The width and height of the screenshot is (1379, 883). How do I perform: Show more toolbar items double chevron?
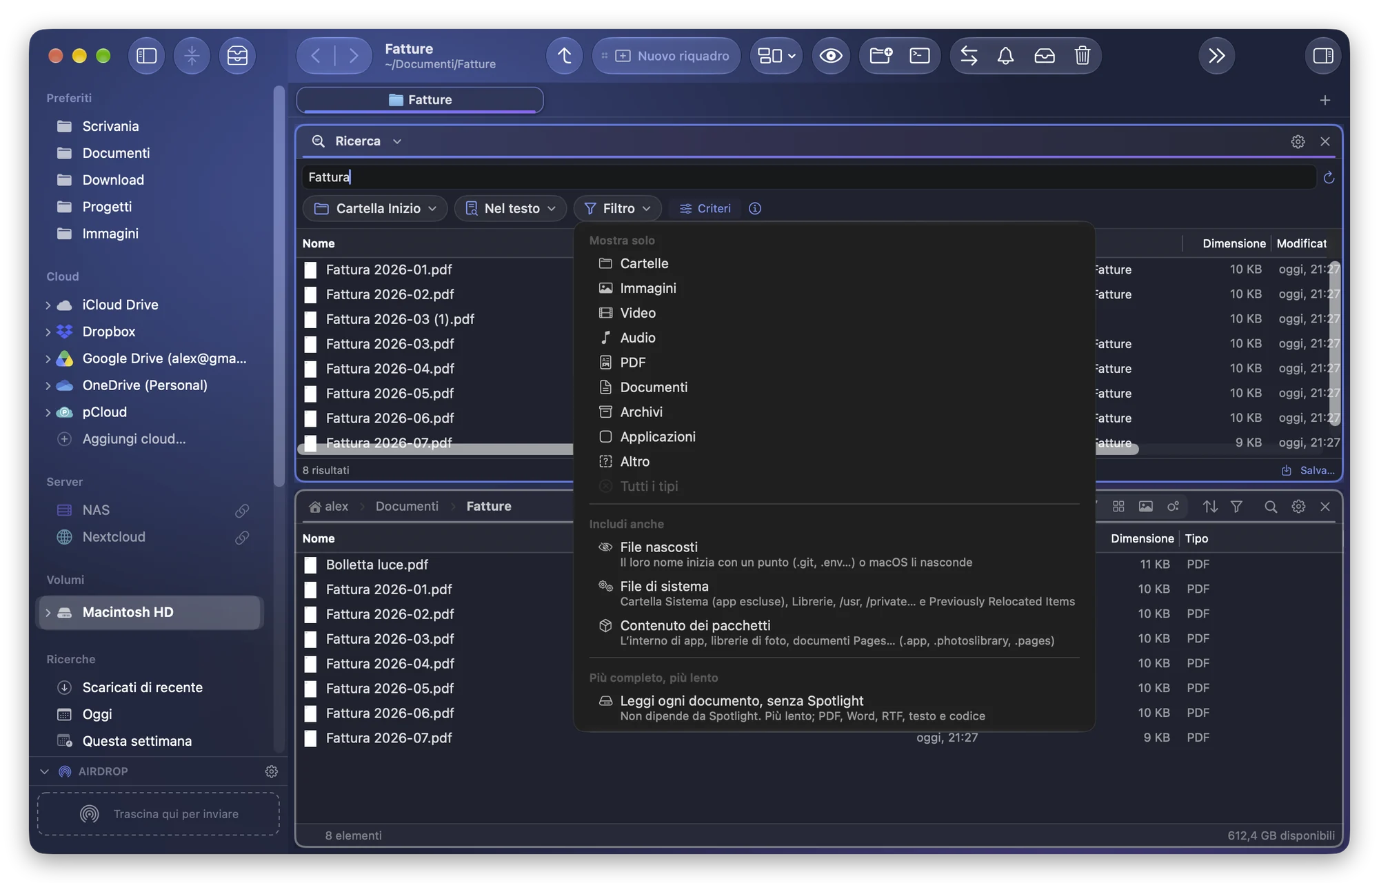click(1217, 56)
